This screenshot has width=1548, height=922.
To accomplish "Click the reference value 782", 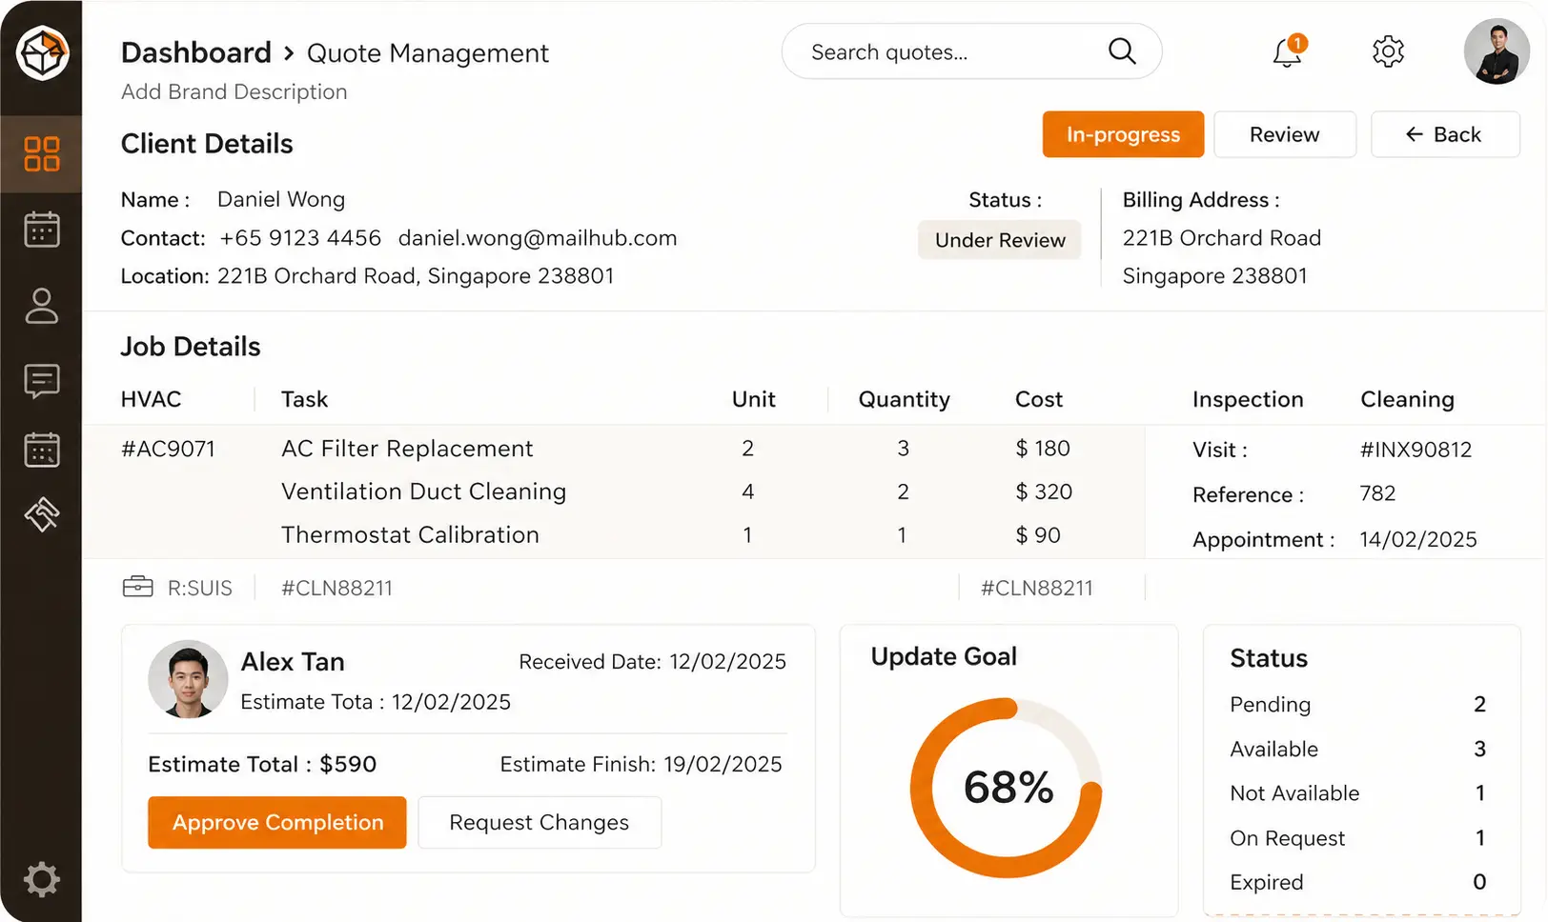I will (1377, 493).
